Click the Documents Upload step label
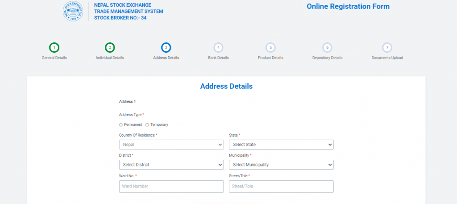 pos(387,58)
